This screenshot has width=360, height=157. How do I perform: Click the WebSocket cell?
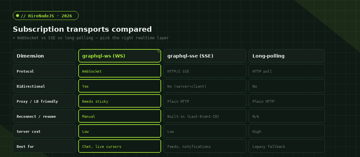(x=120, y=71)
